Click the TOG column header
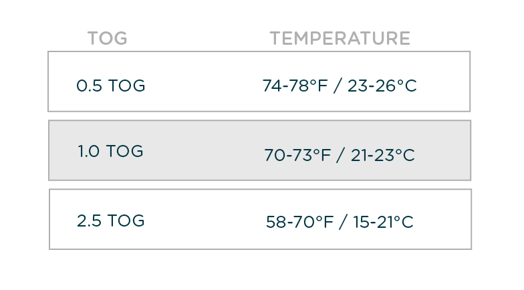524x290 pixels. coord(107,39)
